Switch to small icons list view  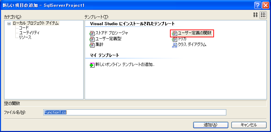263,15
